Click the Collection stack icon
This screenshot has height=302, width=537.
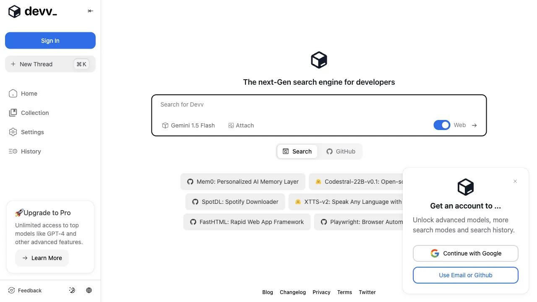coord(13,113)
